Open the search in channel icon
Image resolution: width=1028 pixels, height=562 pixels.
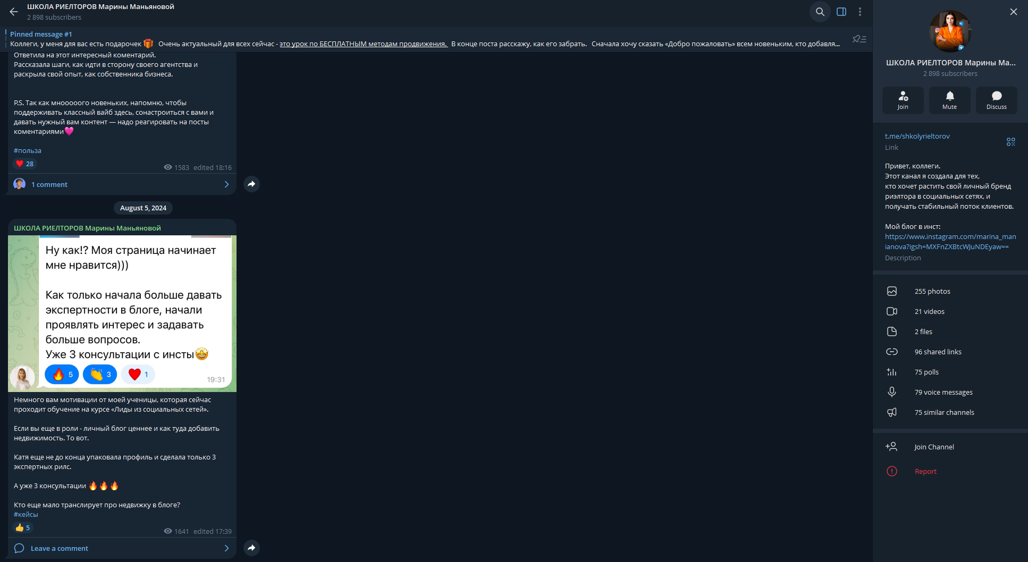click(x=820, y=12)
